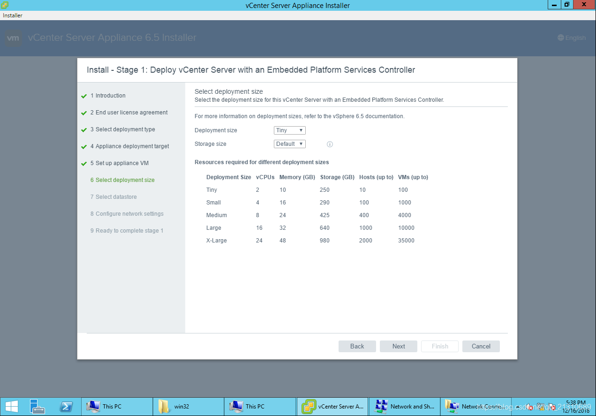Switch to the second This PC taskbar window

tap(260, 406)
